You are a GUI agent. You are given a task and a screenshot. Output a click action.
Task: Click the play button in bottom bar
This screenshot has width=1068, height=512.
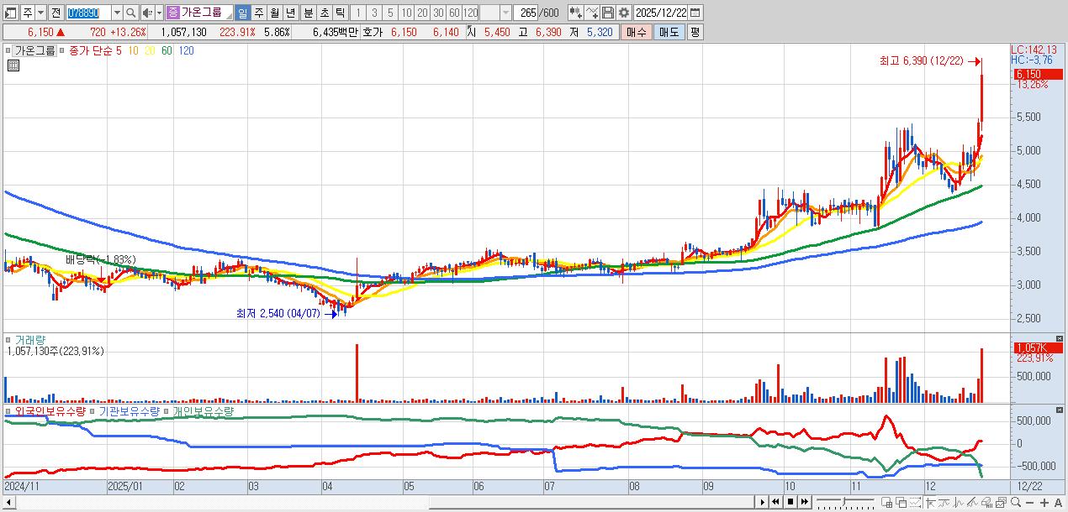coord(763,502)
